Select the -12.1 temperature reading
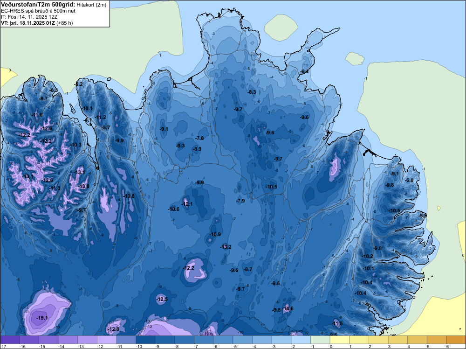 click(x=187, y=204)
